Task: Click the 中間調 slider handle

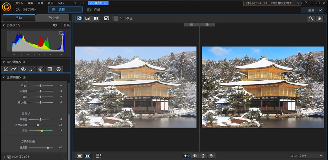Action: [40, 91]
